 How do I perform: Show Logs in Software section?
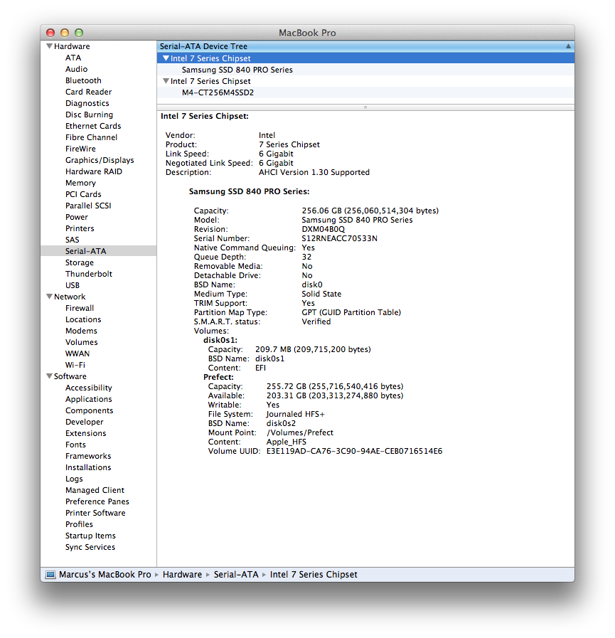(x=74, y=479)
